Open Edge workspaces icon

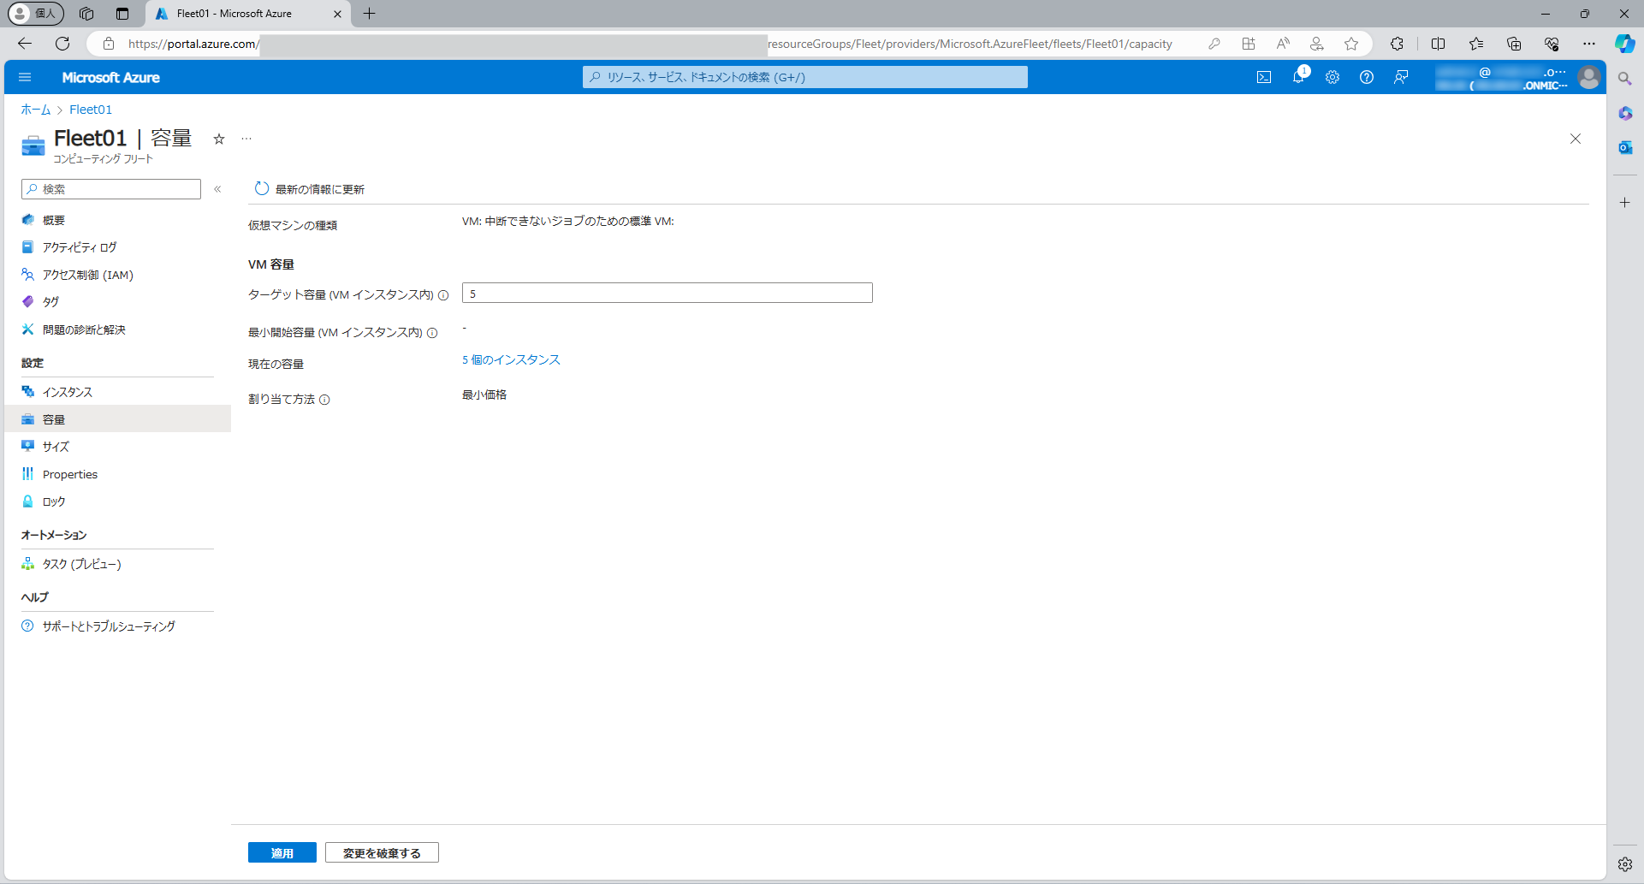point(86,14)
